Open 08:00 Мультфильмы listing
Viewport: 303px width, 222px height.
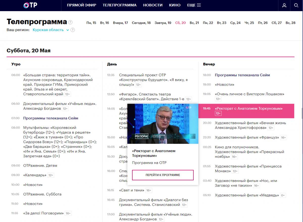click(60, 142)
